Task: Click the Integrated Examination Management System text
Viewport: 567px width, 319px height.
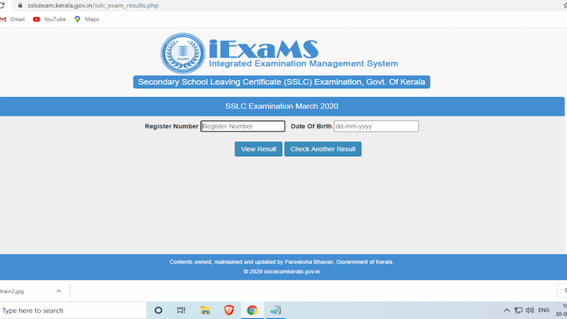Action: [303, 64]
